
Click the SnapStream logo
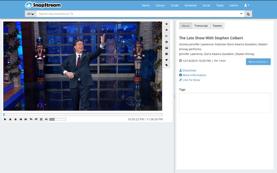[x=43, y=5]
